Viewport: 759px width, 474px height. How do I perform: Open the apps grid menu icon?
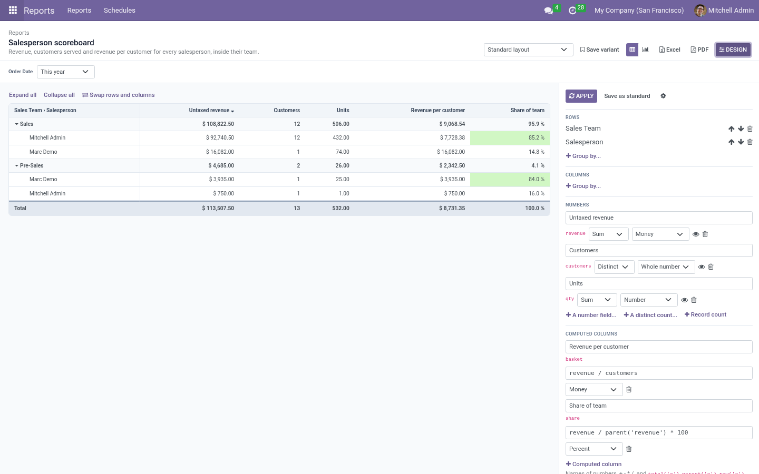[13, 10]
